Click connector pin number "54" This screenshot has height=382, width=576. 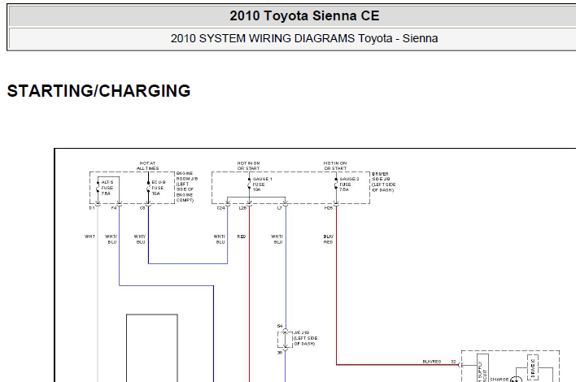click(x=280, y=326)
